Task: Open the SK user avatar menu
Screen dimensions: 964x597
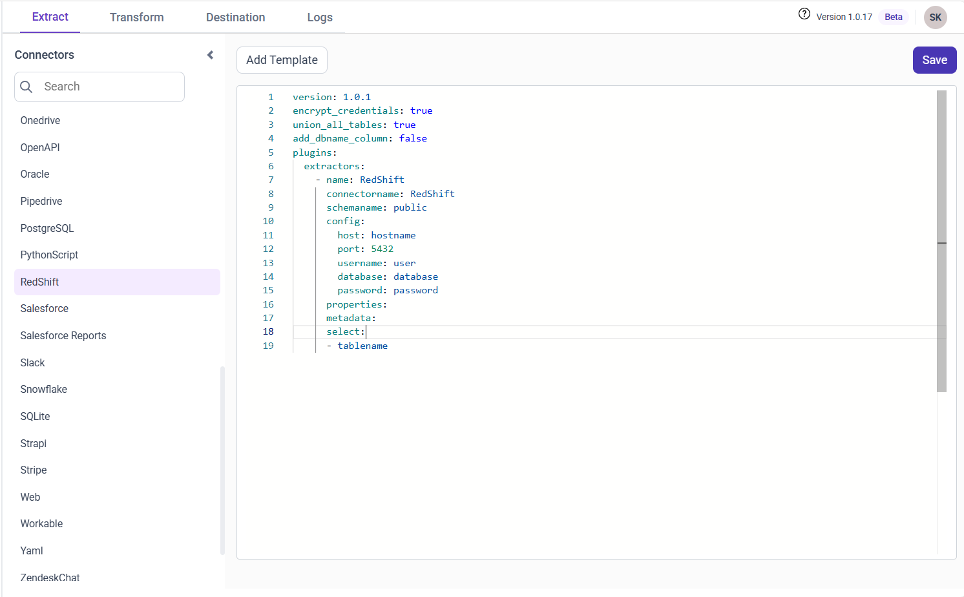Action: pyautogui.click(x=935, y=17)
